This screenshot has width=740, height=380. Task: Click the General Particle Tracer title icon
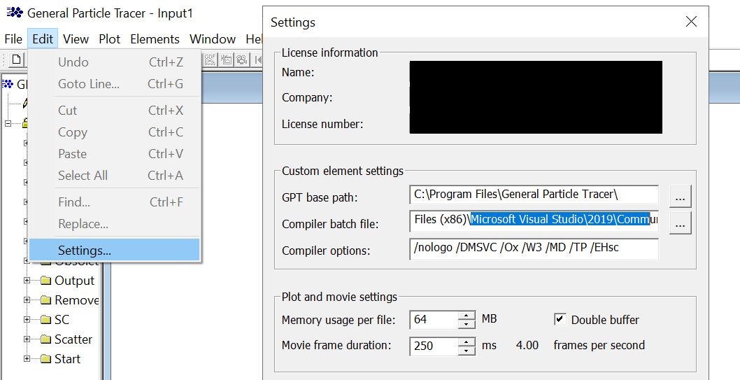click(15, 13)
